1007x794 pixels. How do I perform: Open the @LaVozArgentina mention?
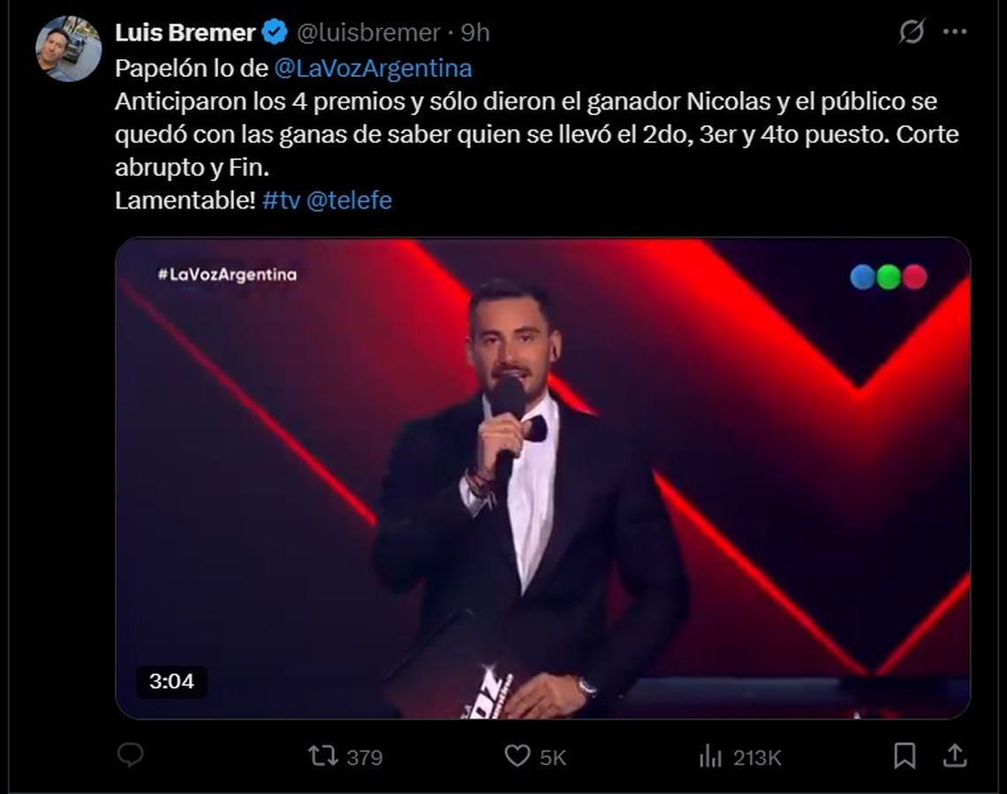(x=373, y=68)
